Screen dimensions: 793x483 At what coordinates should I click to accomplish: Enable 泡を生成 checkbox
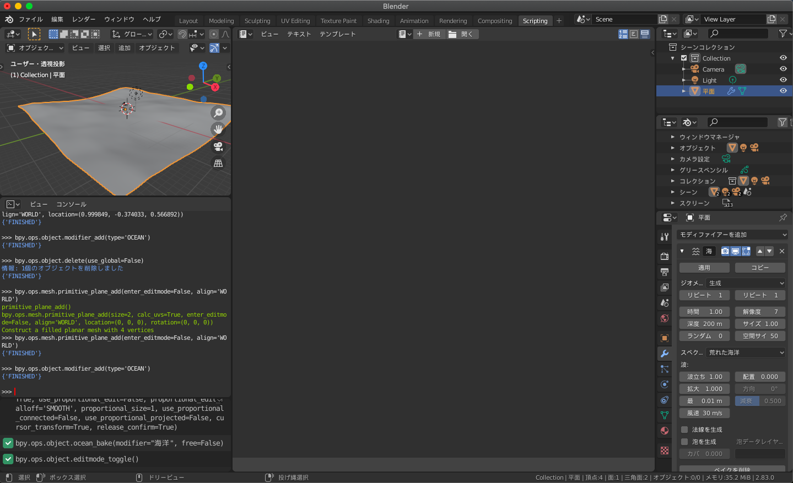point(684,442)
